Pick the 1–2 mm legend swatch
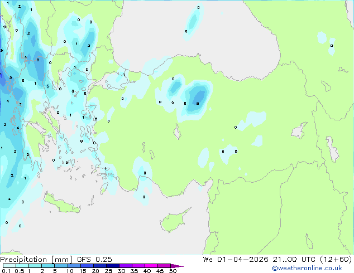Viewport: 354px width, 273px height. (x=35, y=266)
